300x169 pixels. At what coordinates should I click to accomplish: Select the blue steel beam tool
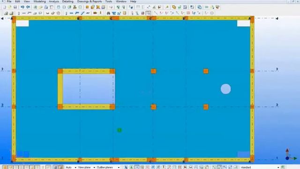coord(72,13)
